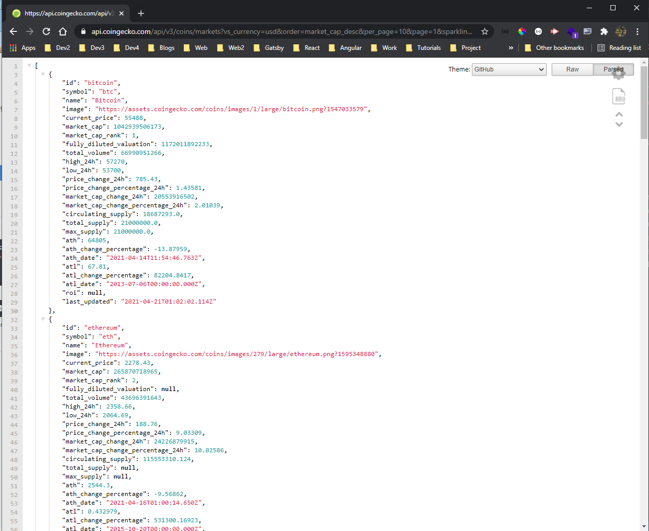Image resolution: width=649 pixels, height=531 pixels.
Task: Open the Reading list panel
Action: pos(619,48)
